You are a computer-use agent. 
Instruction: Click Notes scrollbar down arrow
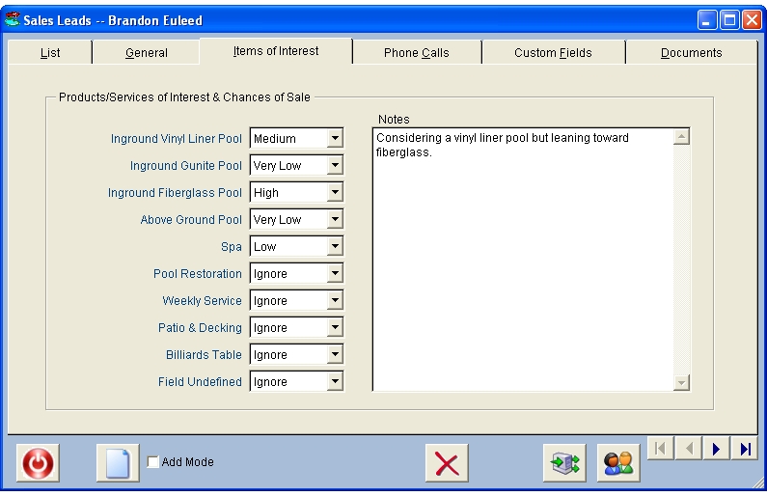click(681, 382)
